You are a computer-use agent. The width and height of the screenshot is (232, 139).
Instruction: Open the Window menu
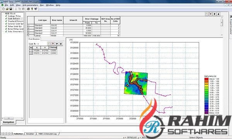(x=50, y=5)
